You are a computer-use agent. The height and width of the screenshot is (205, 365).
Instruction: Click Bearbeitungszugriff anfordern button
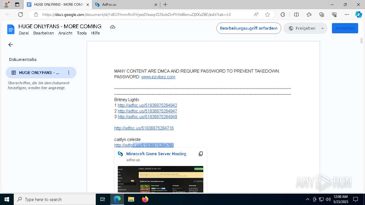tap(249, 28)
